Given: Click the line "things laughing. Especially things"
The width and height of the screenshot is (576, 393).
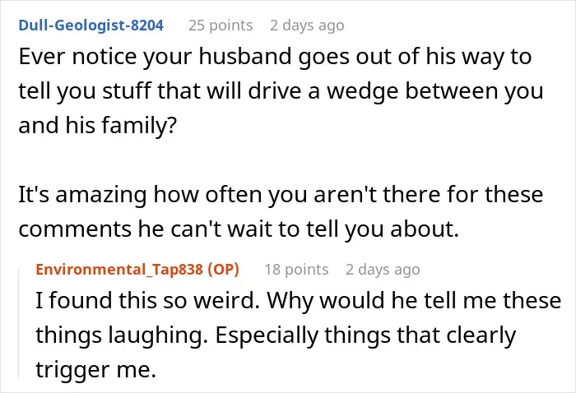Looking at the screenshot, I should 276,335.
